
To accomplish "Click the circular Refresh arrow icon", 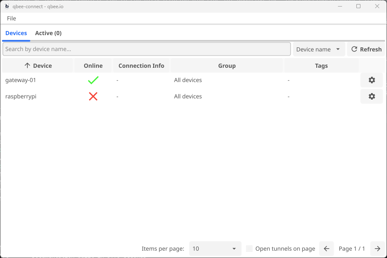I will pyautogui.click(x=353, y=49).
